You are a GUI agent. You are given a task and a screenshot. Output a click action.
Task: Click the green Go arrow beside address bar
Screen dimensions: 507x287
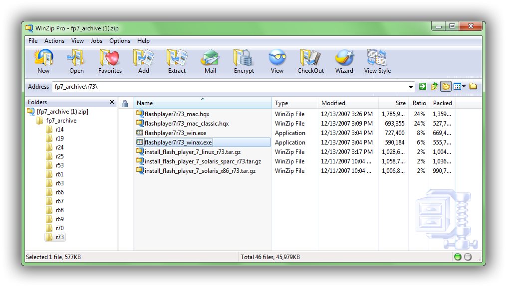click(x=422, y=87)
